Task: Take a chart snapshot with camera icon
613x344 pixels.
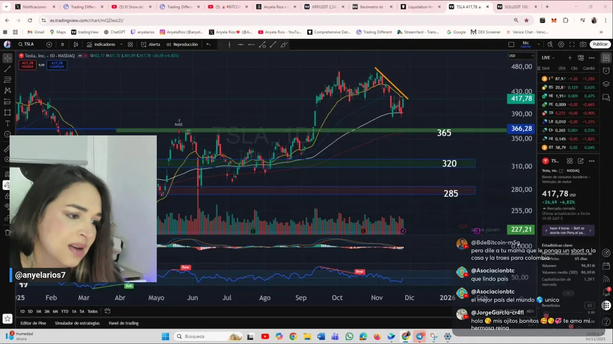Action: [x=583, y=44]
